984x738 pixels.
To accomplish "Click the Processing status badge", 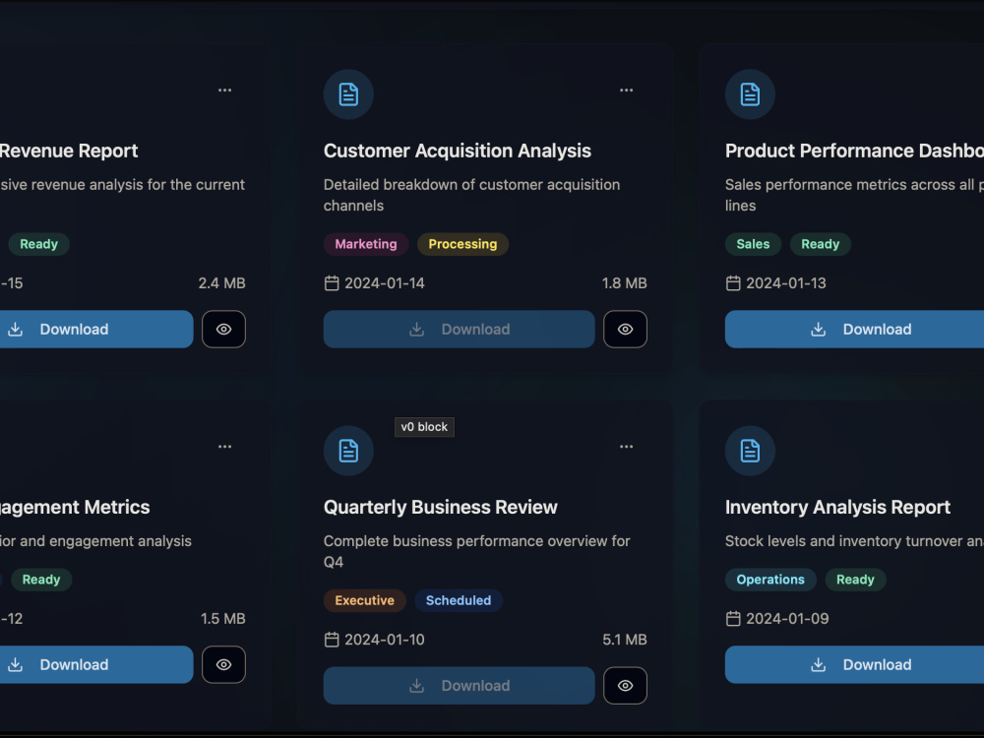I will point(462,244).
